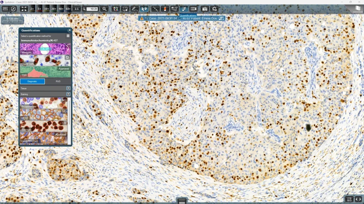The width and height of the screenshot is (364, 204).
Task: Select the 40x magnification button
Action: (x=61, y=9)
